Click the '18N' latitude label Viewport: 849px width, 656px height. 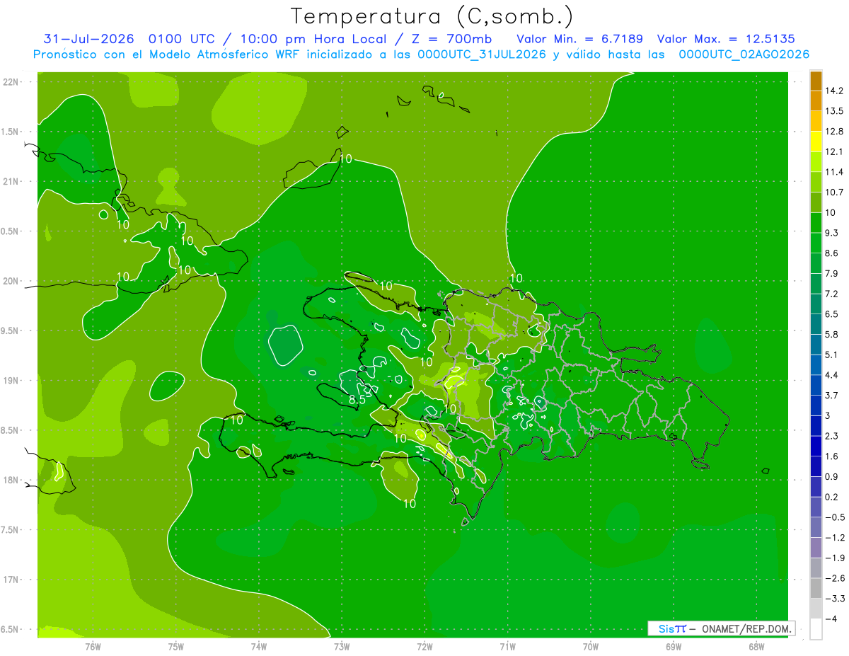pos(11,480)
